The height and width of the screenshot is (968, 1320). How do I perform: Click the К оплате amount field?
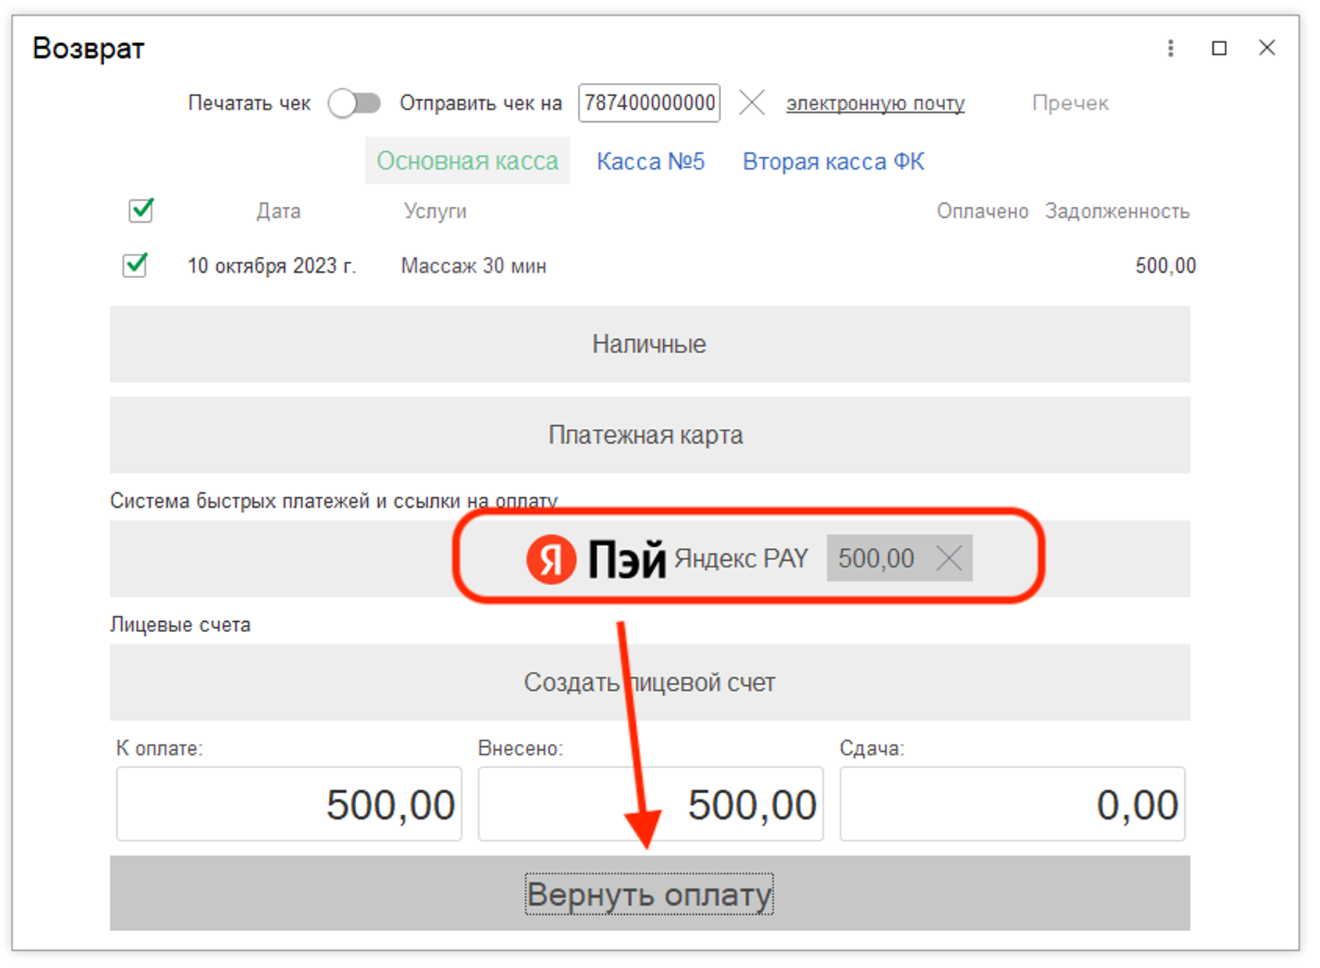click(289, 804)
